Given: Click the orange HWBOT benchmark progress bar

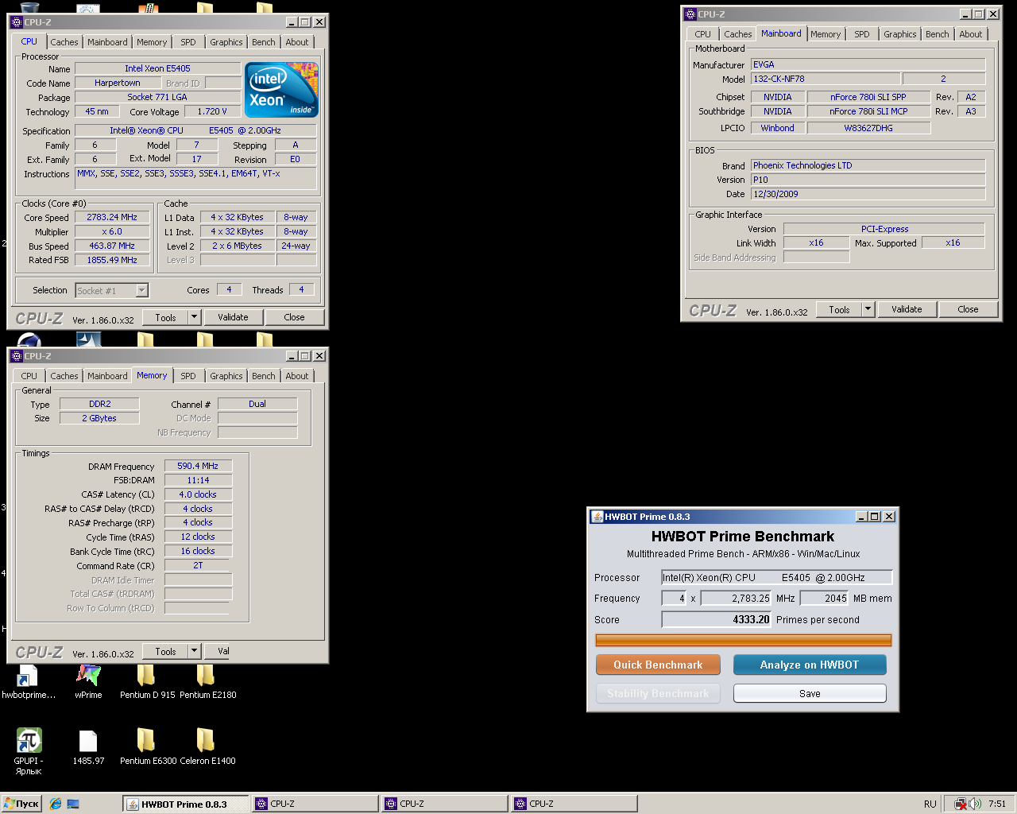Looking at the screenshot, I should [x=744, y=640].
